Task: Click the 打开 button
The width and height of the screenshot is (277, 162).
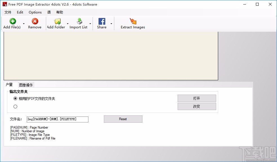Action: pyautogui.click(x=196, y=98)
